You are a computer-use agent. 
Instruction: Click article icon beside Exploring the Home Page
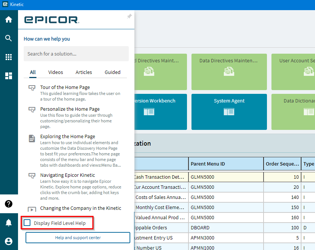coord(32,139)
